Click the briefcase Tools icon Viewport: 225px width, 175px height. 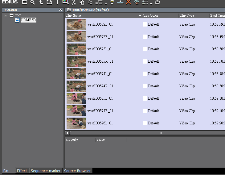click(157, 2)
